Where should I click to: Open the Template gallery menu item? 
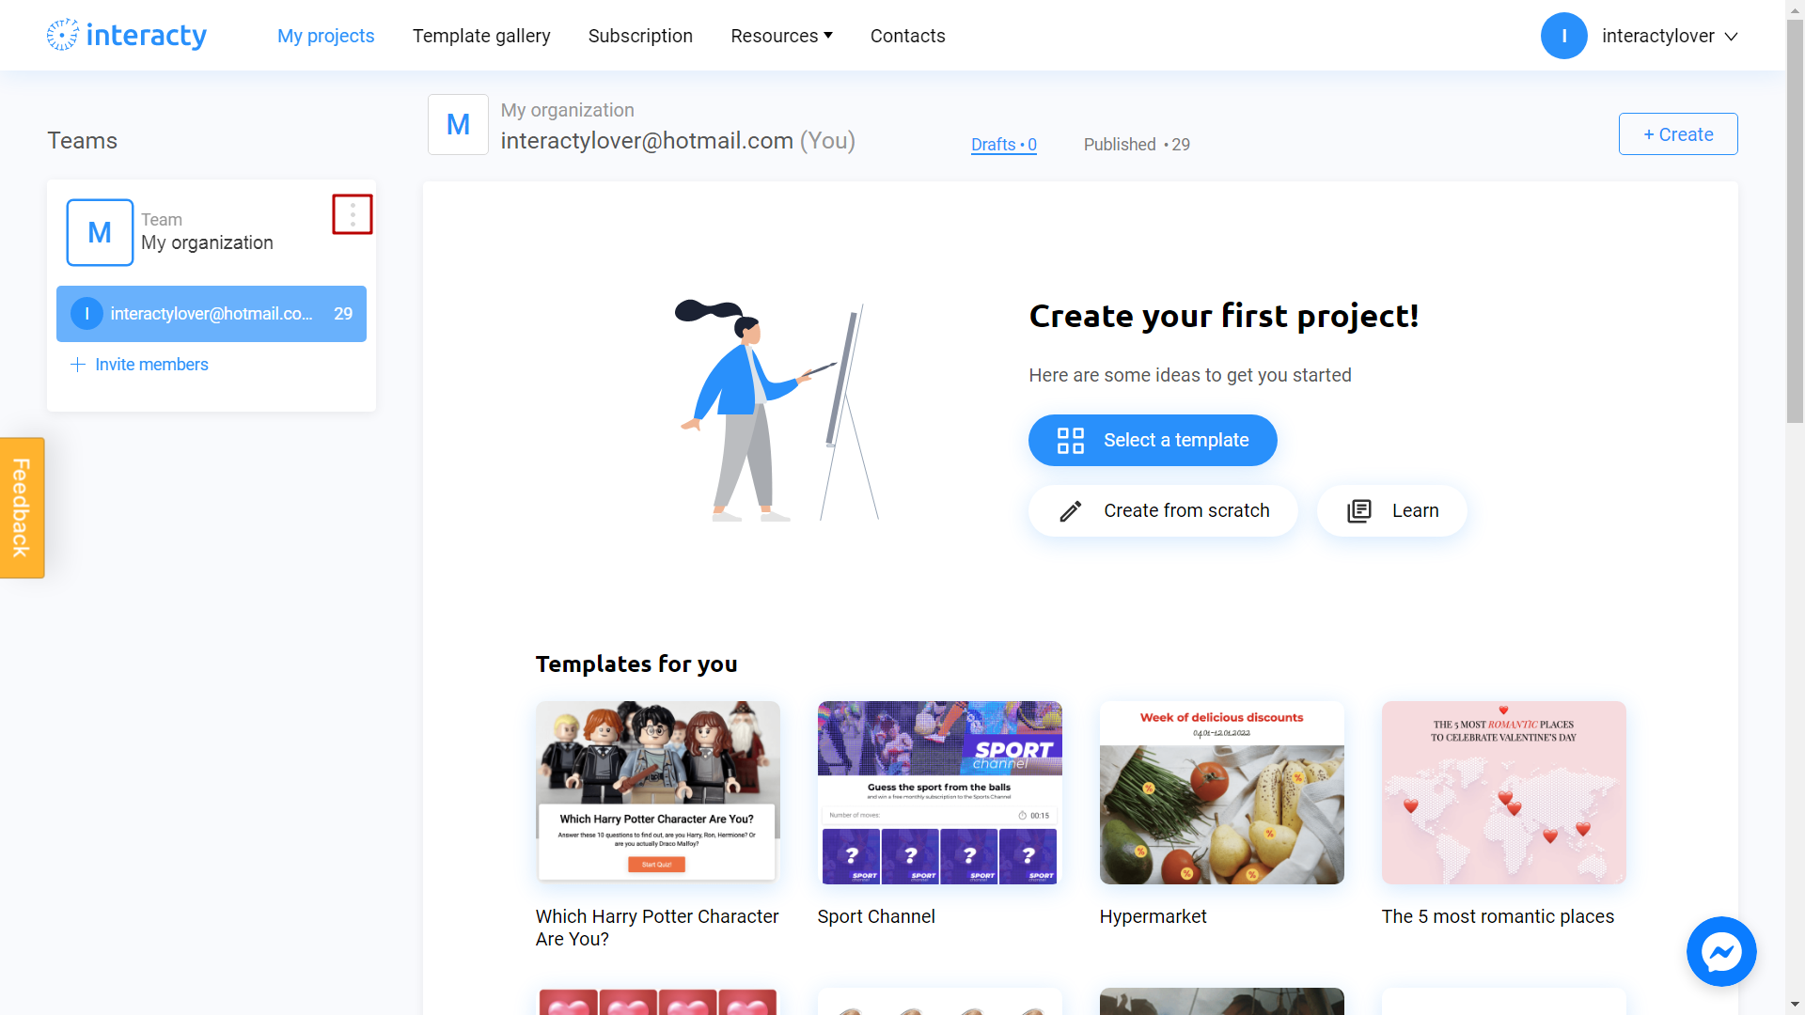coord(481,35)
